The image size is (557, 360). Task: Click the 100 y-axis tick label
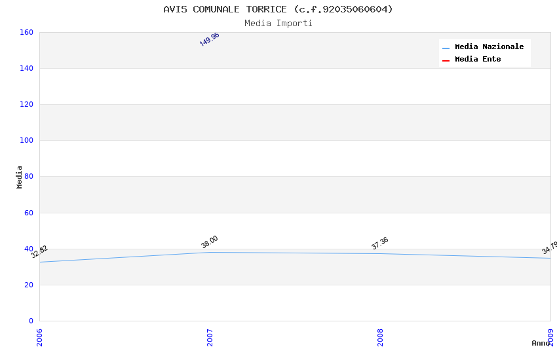(26, 140)
